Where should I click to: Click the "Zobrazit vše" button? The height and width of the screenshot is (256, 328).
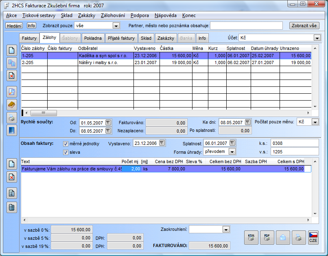click(304, 26)
